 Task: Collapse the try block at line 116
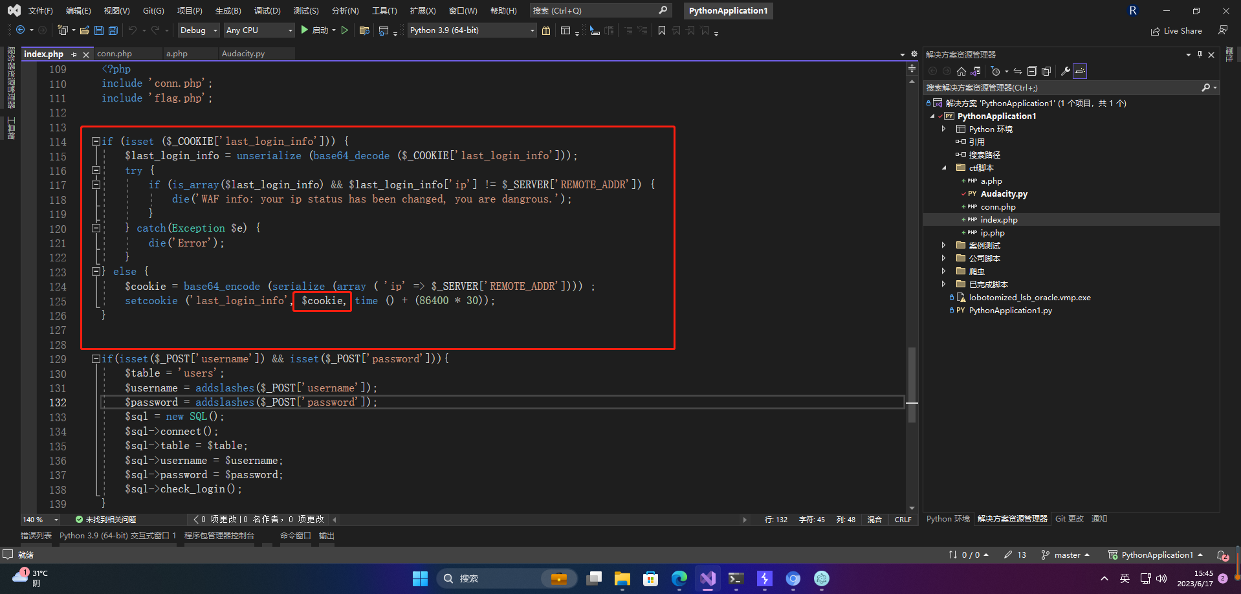click(x=96, y=170)
